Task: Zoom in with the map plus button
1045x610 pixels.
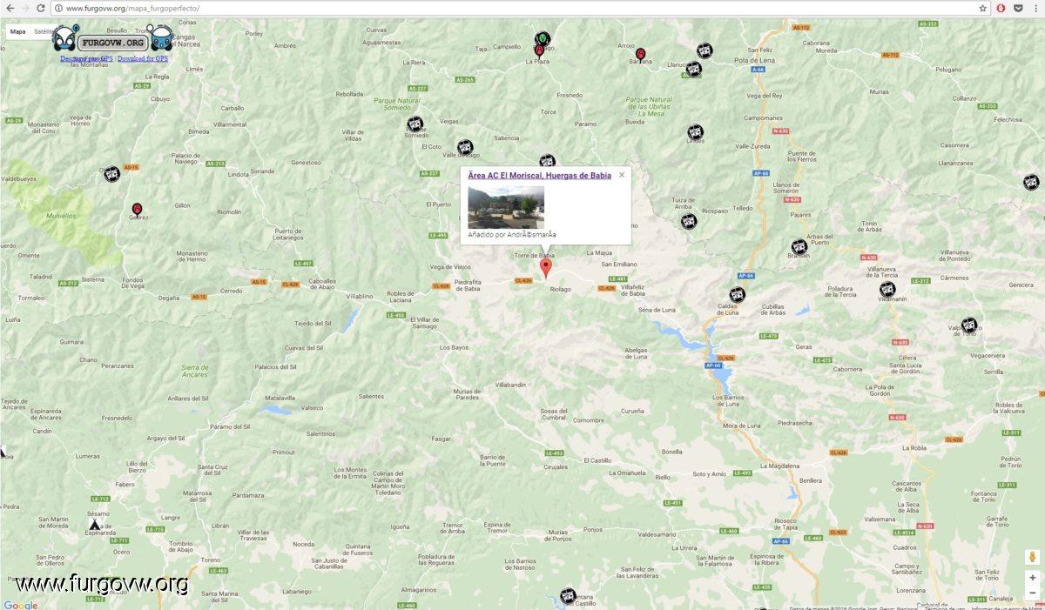Action: tap(1033, 578)
